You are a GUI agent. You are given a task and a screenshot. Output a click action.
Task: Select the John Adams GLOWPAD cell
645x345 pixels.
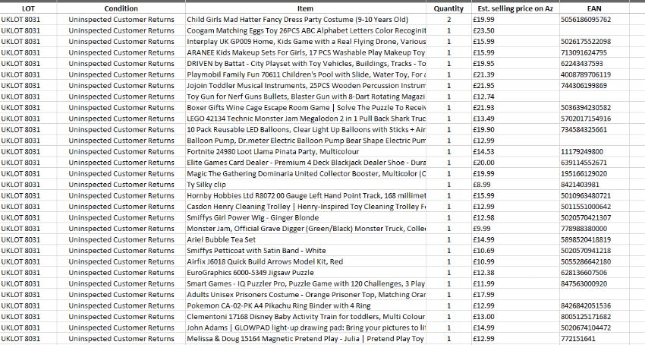pos(306,328)
